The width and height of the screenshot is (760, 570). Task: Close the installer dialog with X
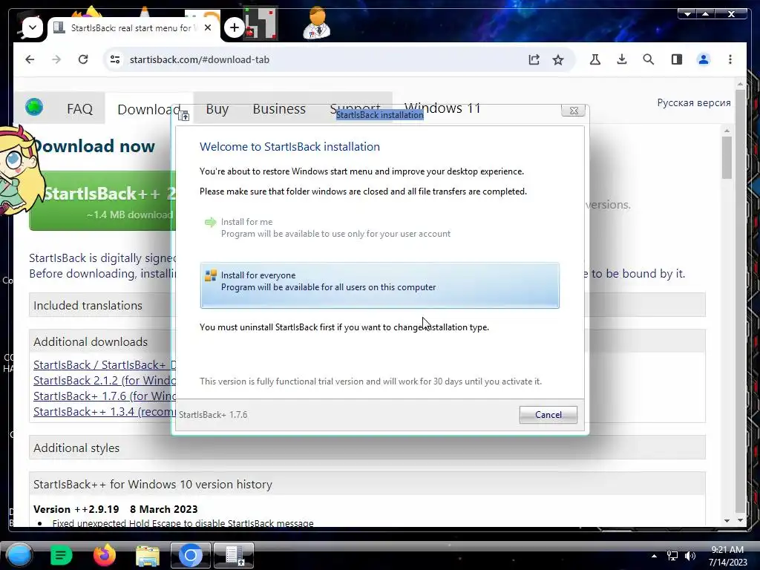click(x=574, y=111)
